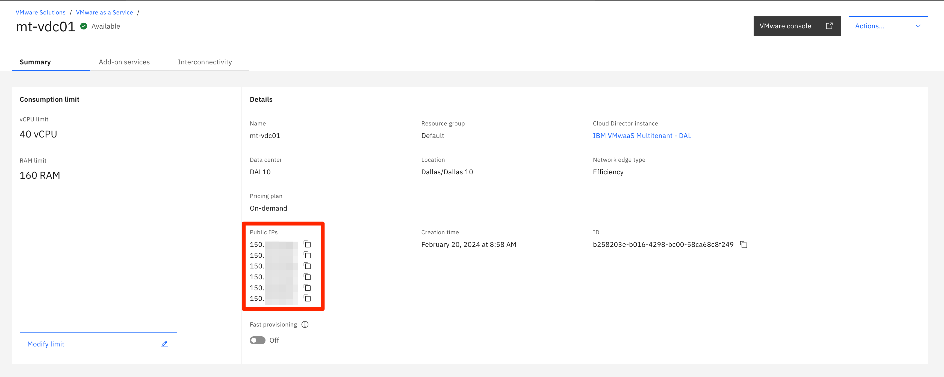
Task: Click the external link icon on VMware console
Action: coord(829,26)
